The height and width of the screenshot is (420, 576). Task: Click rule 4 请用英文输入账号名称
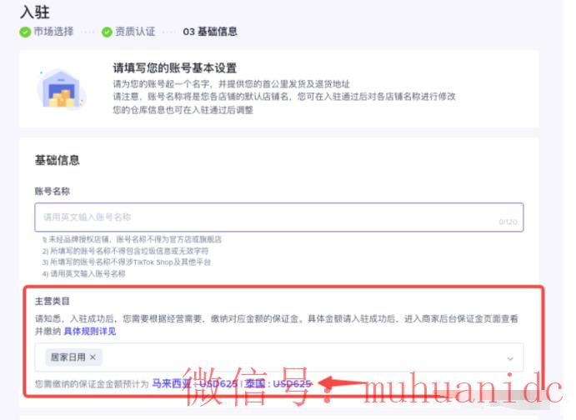click(83, 274)
